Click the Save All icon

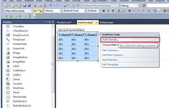pyautogui.click(x=29, y=6)
